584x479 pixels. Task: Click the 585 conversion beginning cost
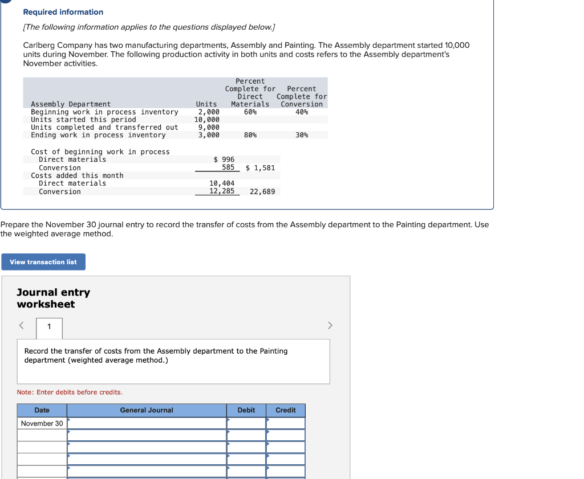click(228, 167)
